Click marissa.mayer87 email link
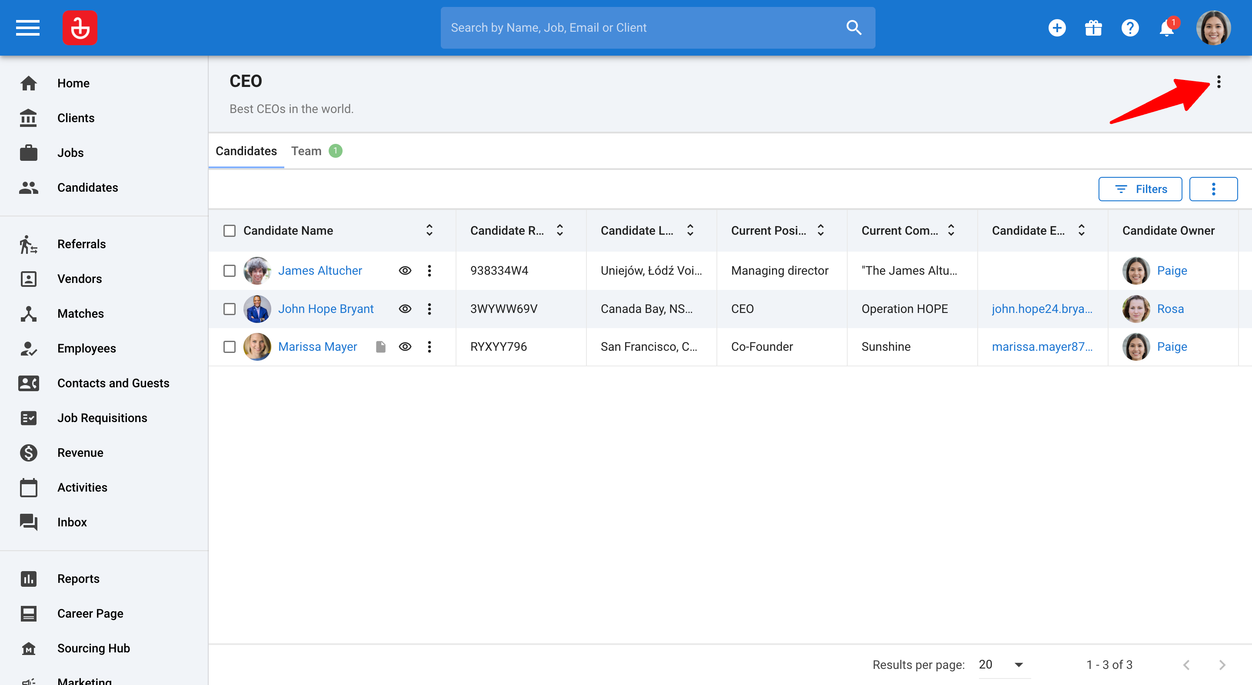1252x685 pixels. pos(1042,347)
